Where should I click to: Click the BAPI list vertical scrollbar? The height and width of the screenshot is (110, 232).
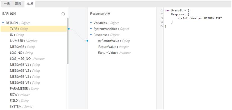click(68, 41)
